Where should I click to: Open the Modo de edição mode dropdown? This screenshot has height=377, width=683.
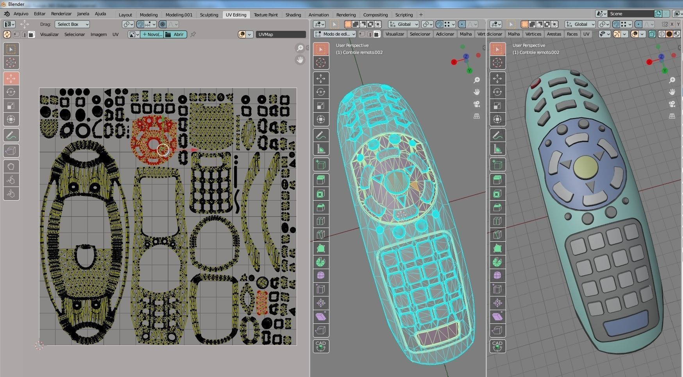pos(335,34)
